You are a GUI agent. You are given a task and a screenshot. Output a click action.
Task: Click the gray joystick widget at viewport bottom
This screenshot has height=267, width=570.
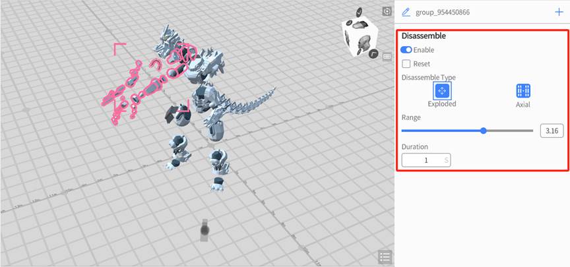[205, 230]
